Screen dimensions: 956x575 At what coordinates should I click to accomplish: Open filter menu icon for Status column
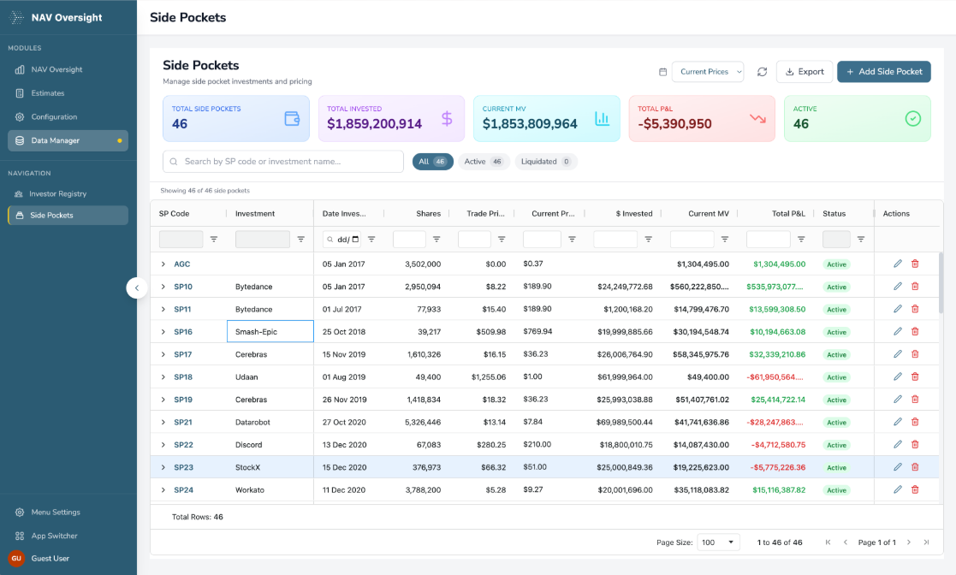[x=861, y=240]
